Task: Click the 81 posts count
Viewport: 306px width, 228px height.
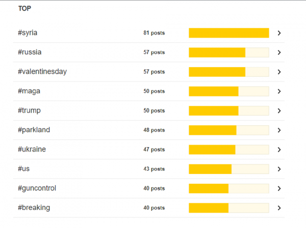Action: coord(154,33)
